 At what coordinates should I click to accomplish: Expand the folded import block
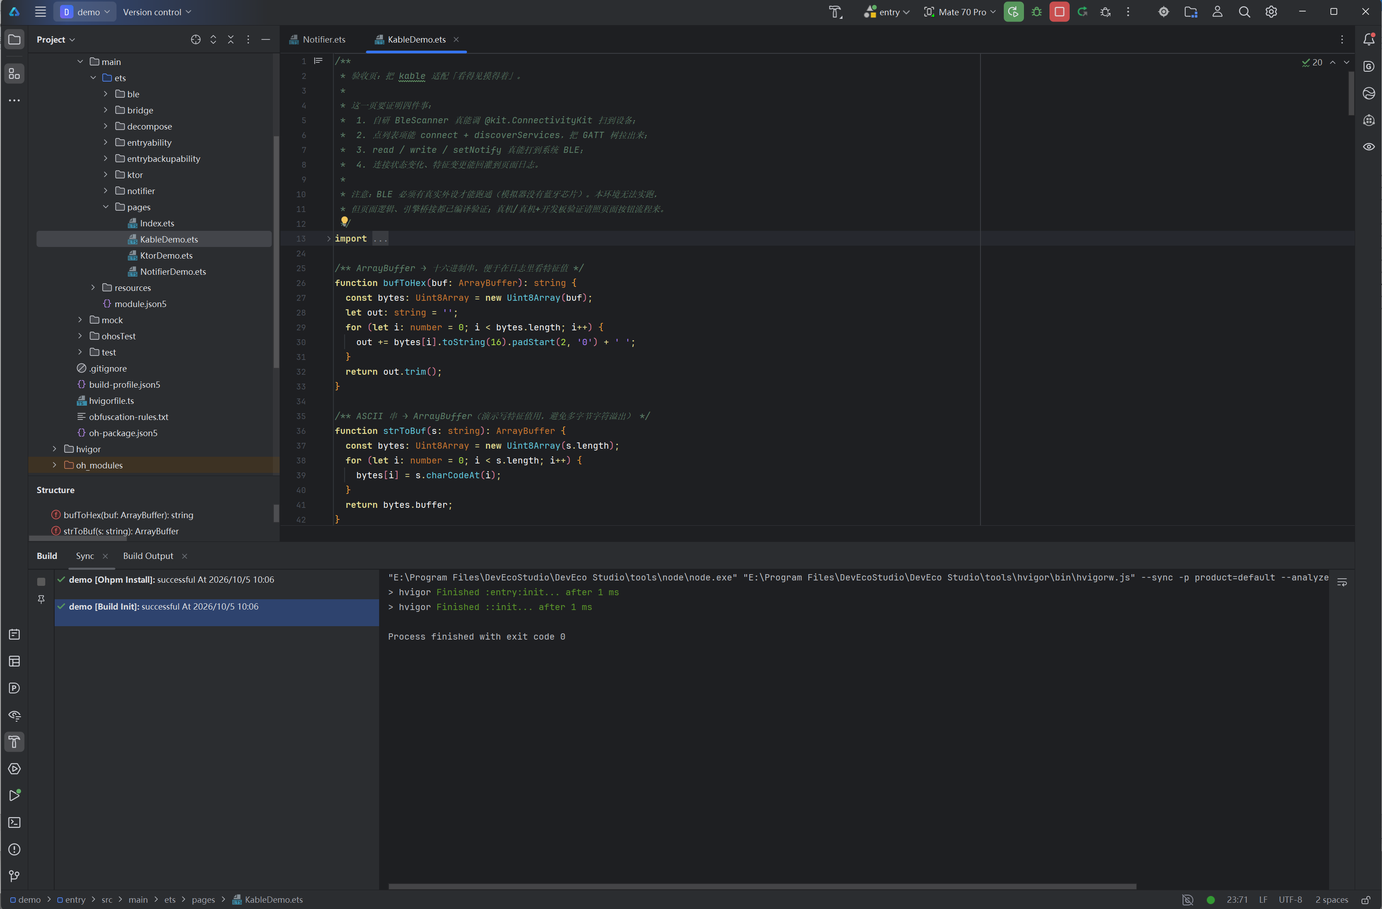click(328, 239)
